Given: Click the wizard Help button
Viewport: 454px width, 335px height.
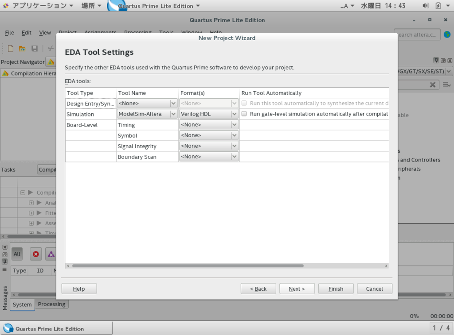Looking at the screenshot, I should coord(79,289).
